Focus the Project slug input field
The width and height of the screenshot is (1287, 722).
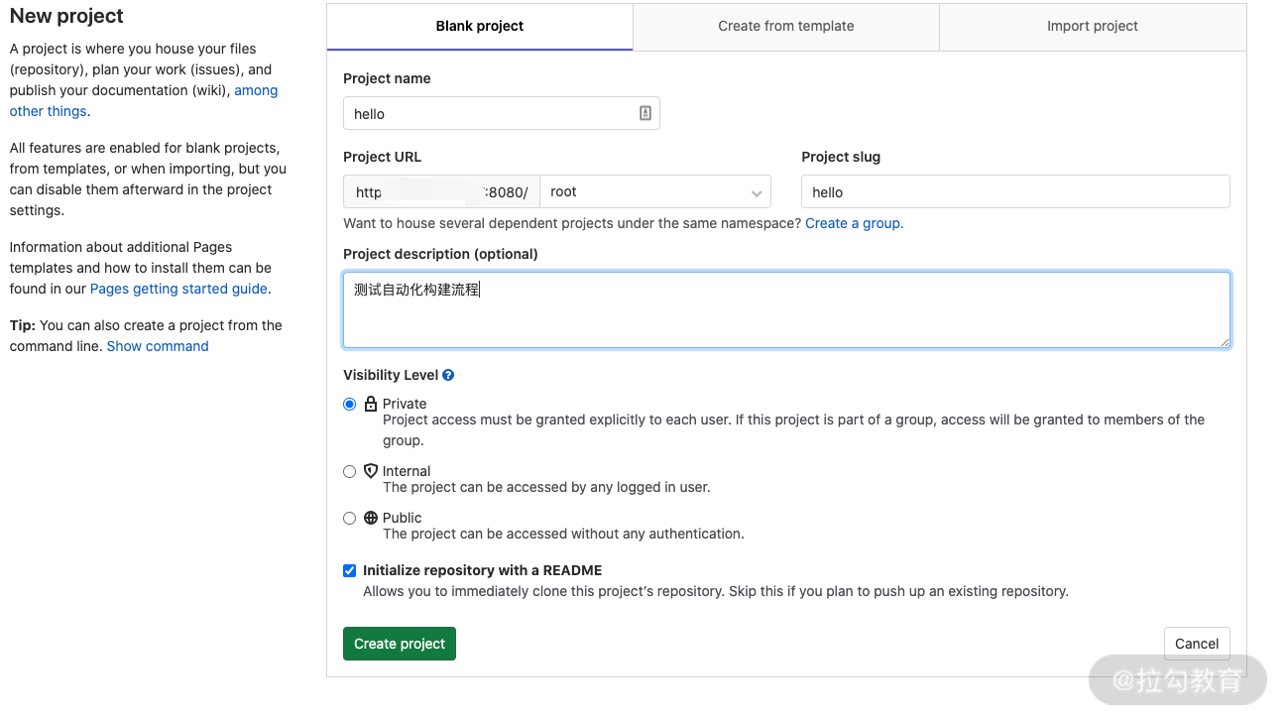tap(1014, 191)
